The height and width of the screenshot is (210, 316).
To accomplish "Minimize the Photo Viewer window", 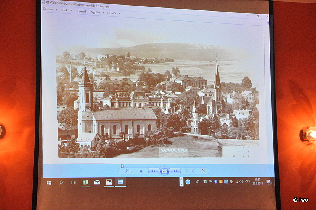I will pos(248,16).
